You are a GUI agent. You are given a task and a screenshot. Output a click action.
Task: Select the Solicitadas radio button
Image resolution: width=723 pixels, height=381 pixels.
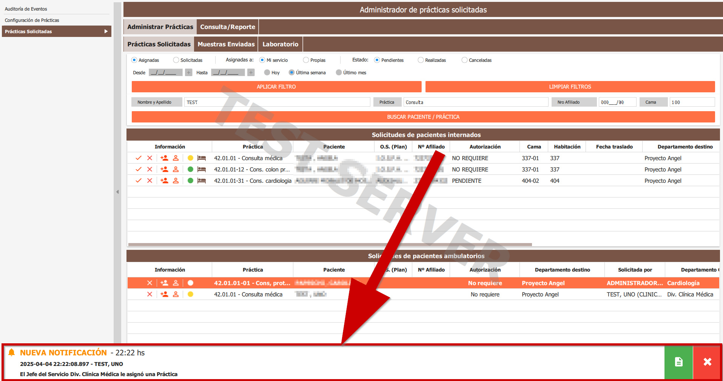point(176,60)
